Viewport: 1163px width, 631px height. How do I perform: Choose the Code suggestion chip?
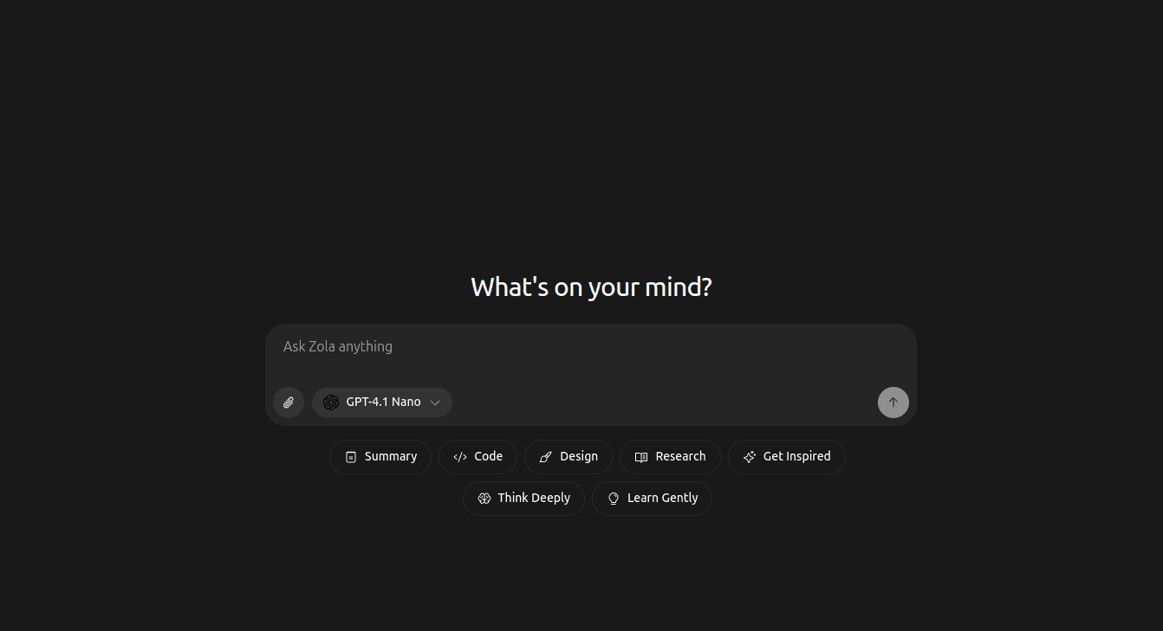point(478,457)
